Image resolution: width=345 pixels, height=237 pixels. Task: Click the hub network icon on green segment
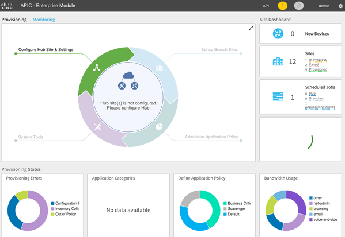pos(97,68)
